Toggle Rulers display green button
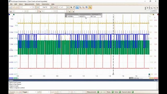The height and width of the screenshot is (94, 167). [112, 92]
